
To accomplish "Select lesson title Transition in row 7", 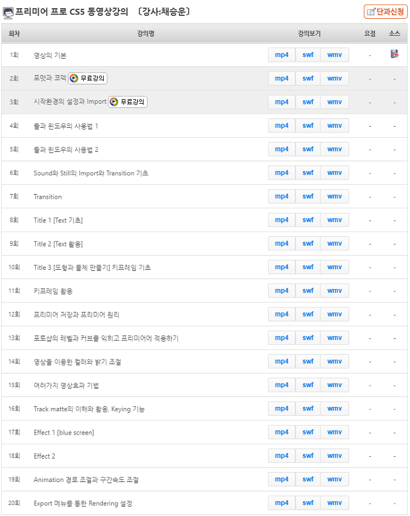I will (47, 197).
